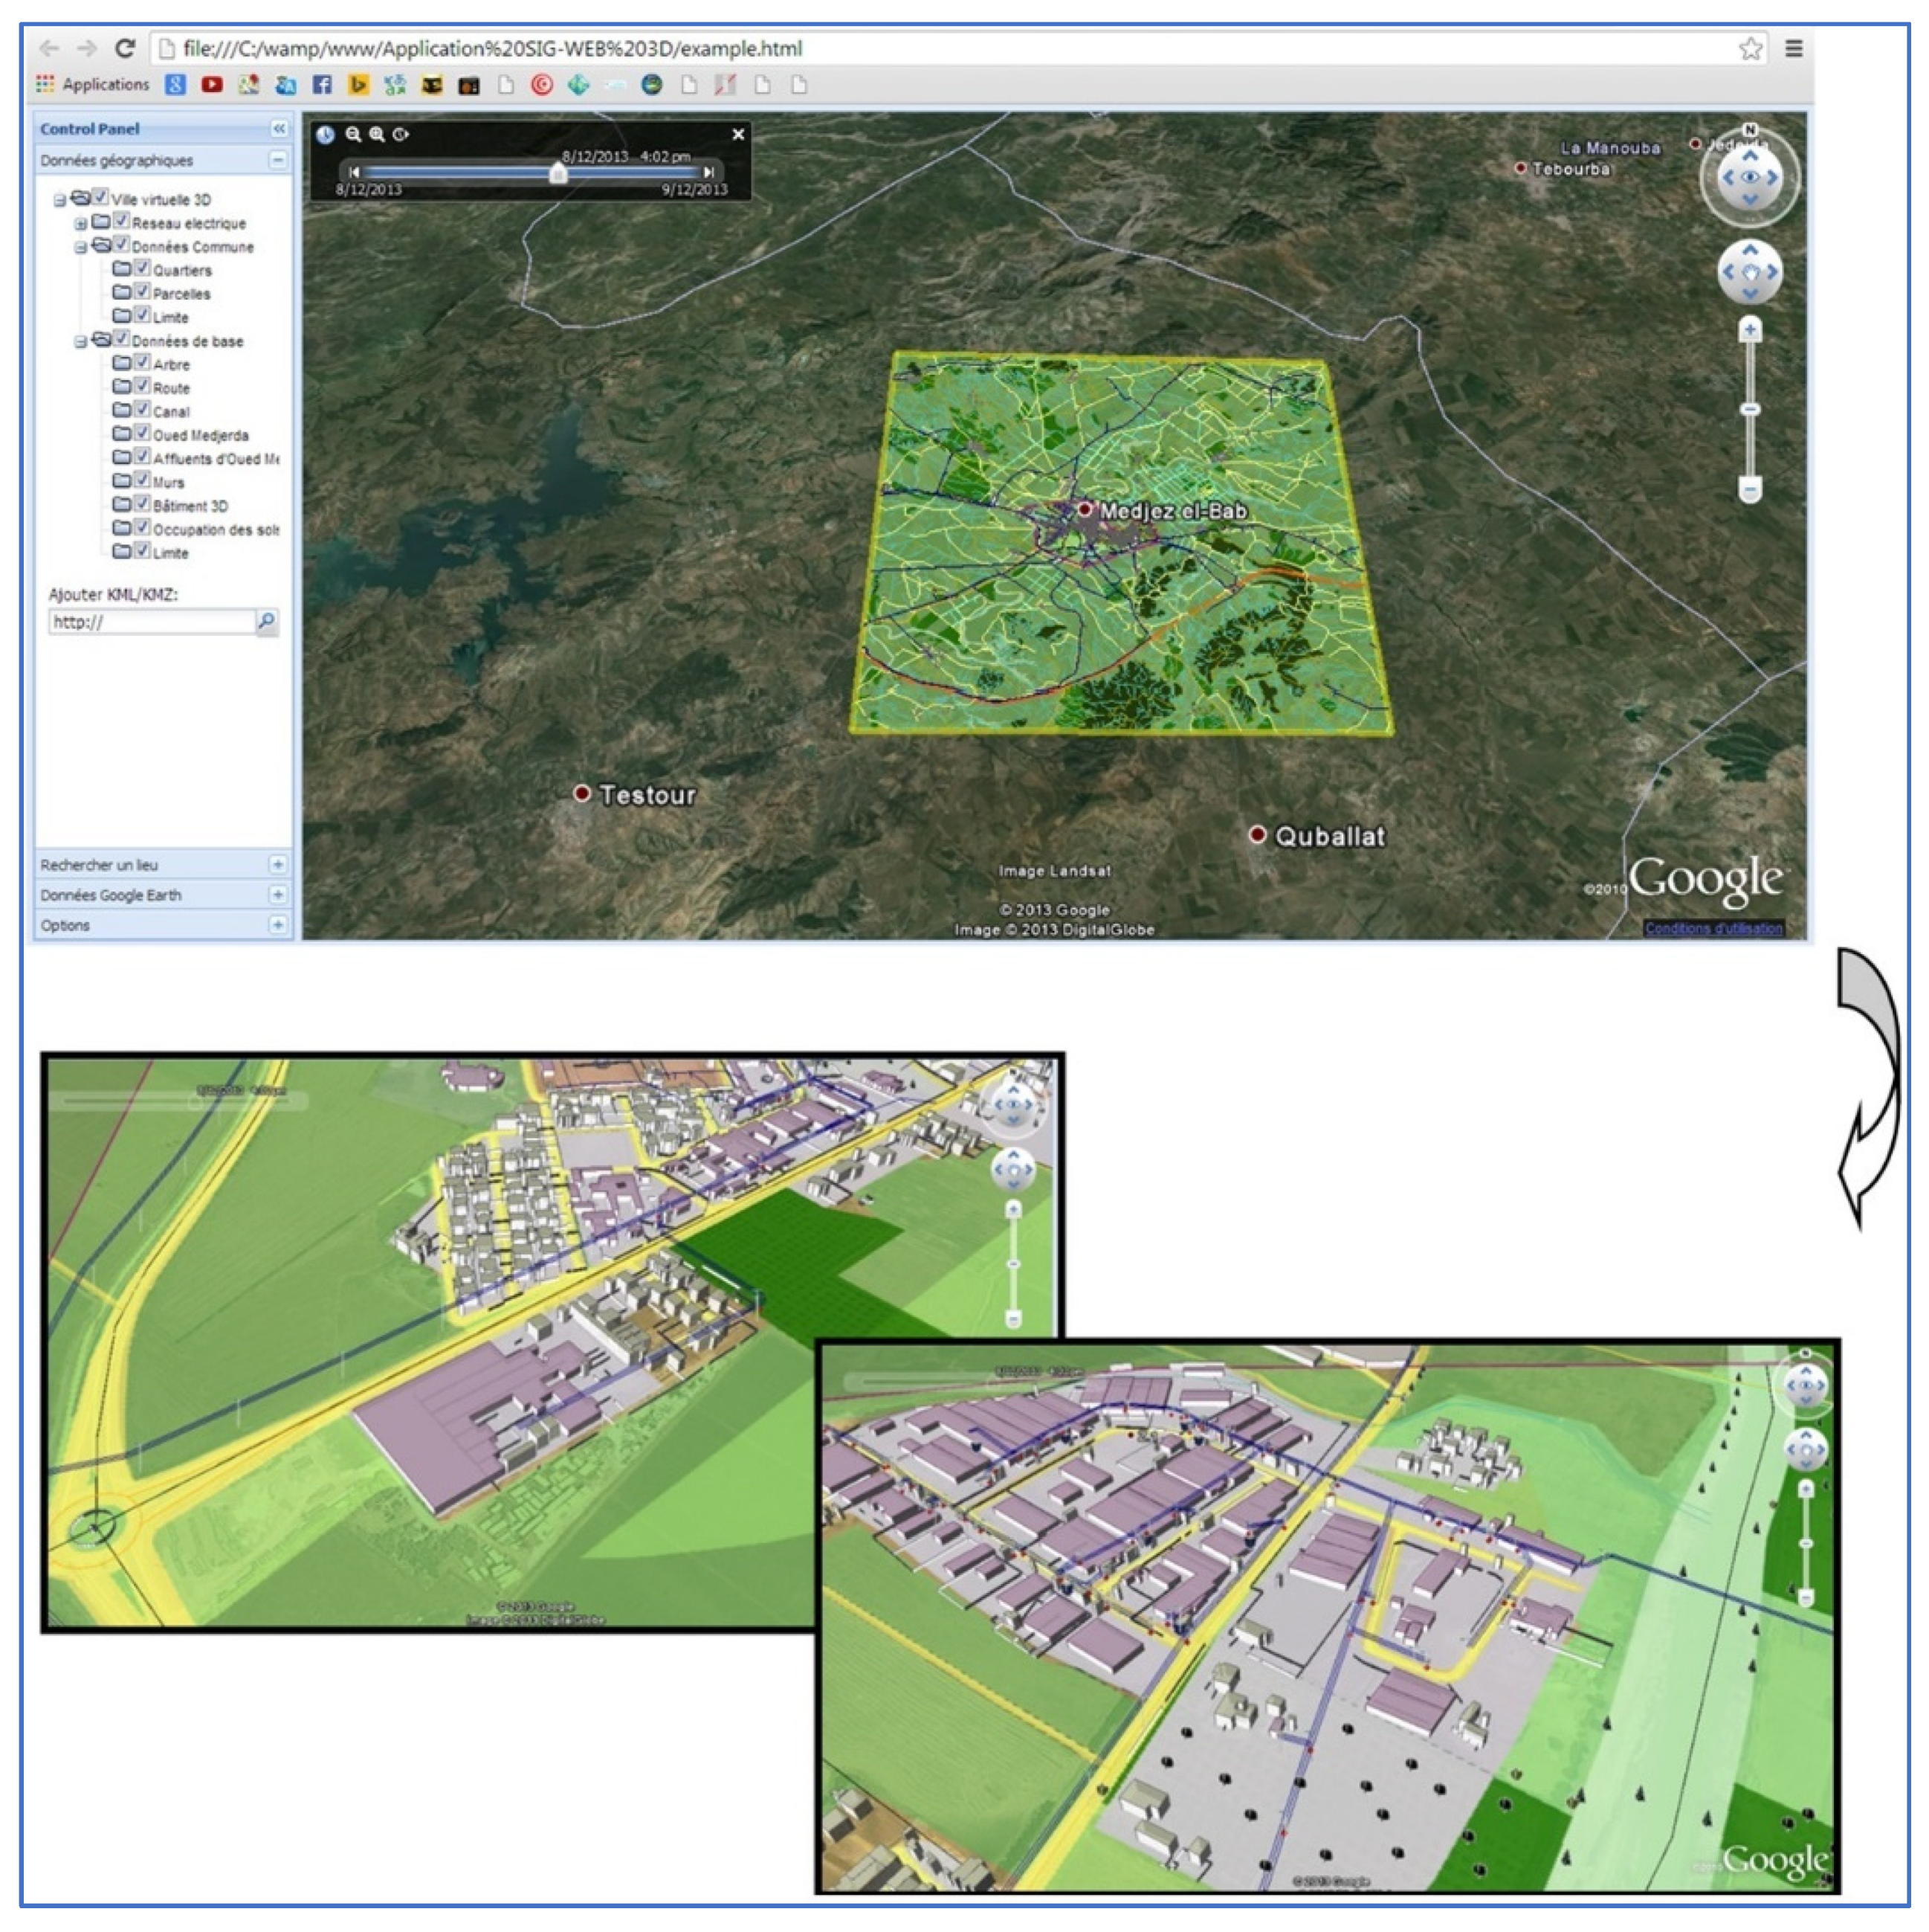Open the red target bookmark icon

tap(542, 85)
